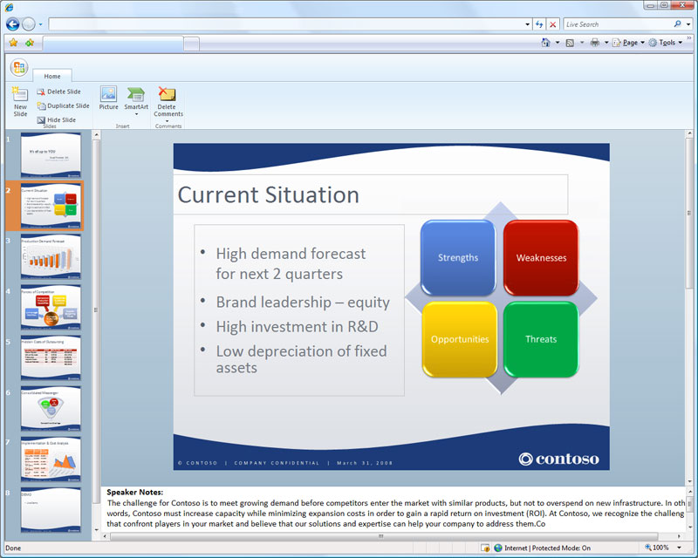Image resolution: width=698 pixels, height=558 pixels.
Task: Click the browser Refresh button
Action: click(539, 24)
